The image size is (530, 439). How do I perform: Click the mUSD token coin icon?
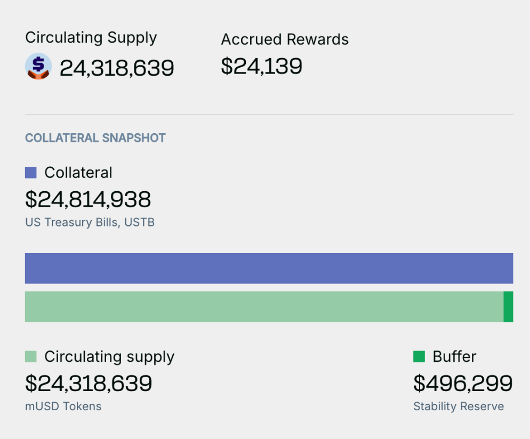point(38,67)
